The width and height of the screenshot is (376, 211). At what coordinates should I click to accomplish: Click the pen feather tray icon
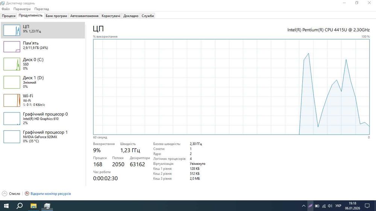pos(310,206)
